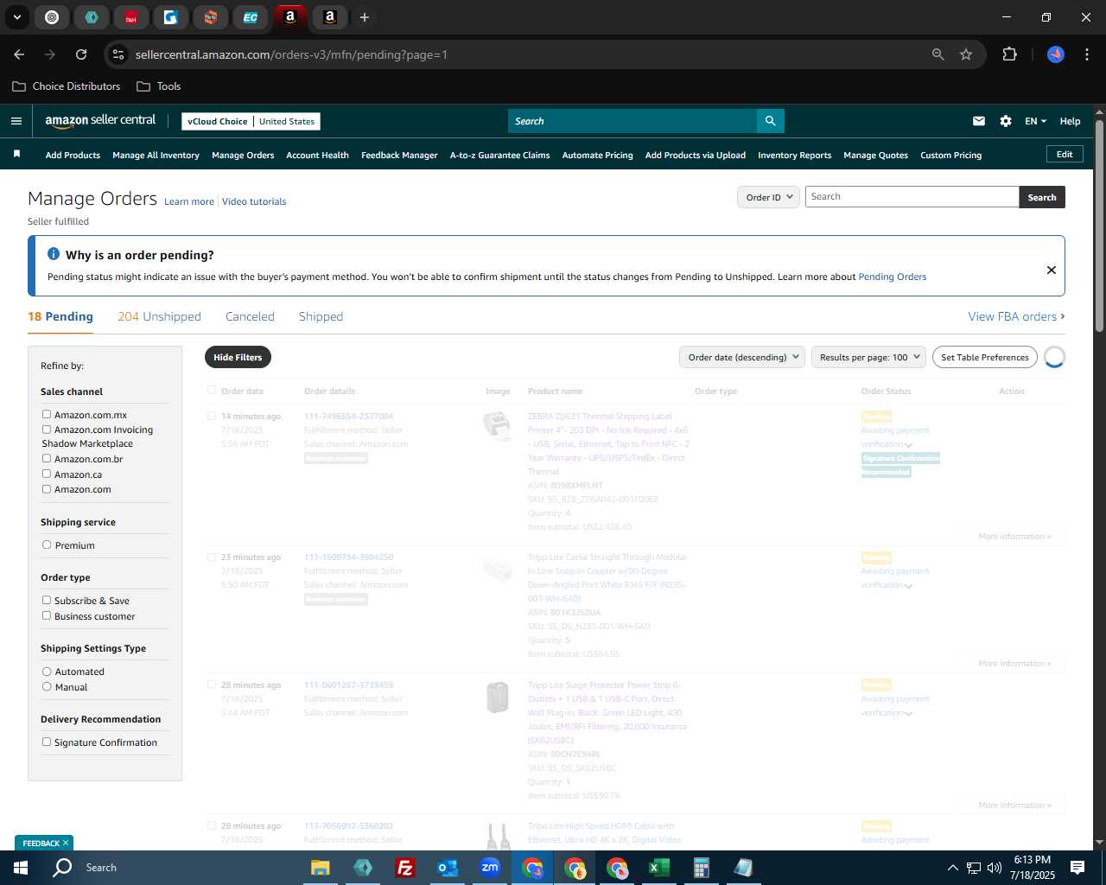
Task: Click the info icon beside 'Why is an order pending?'
Action: pos(54,254)
